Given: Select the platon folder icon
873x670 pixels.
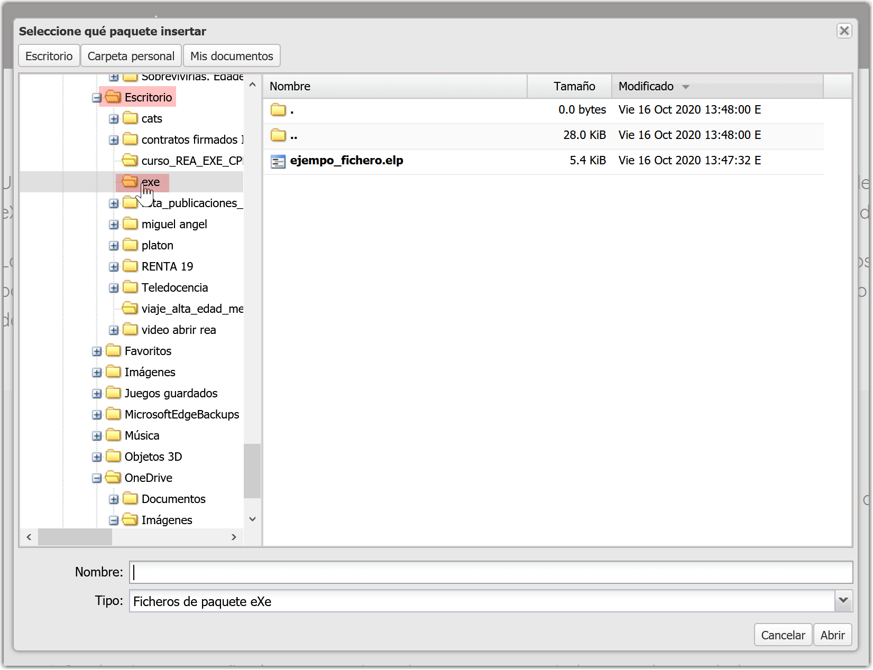Looking at the screenshot, I should click(x=130, y=245).
